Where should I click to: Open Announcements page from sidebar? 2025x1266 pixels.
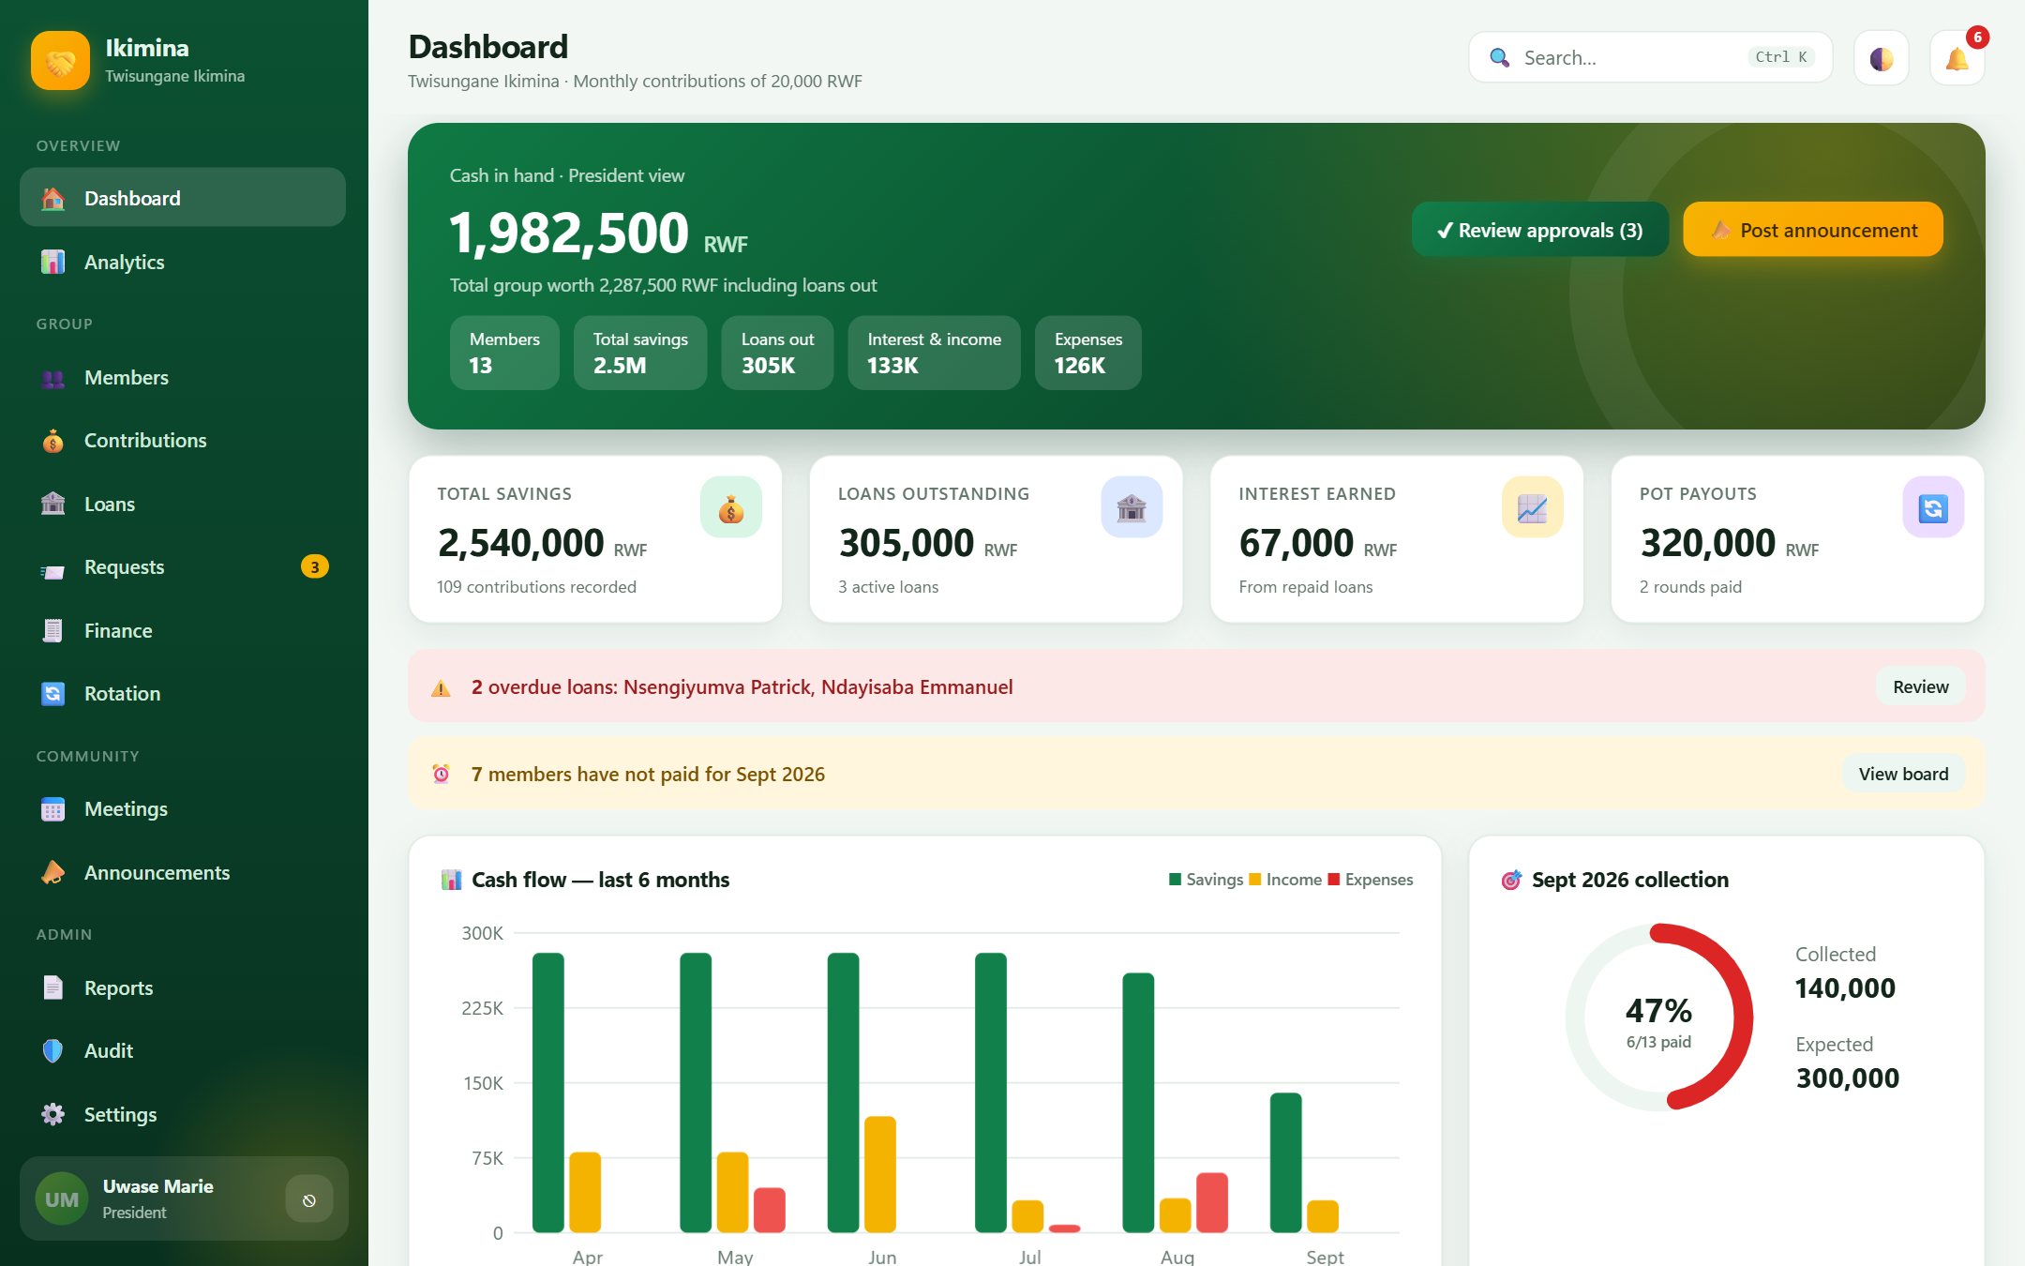tap(183, 872)
